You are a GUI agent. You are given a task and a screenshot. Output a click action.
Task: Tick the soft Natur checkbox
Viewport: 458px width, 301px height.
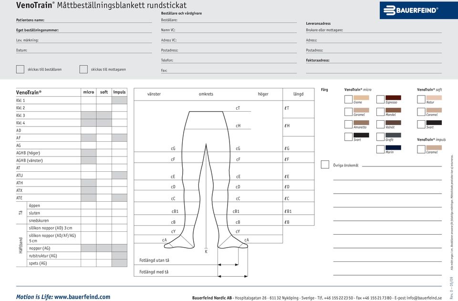click(421, 99)
